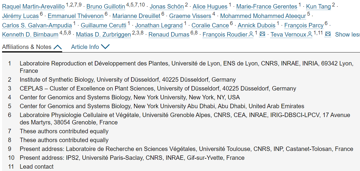Click the chevron beside Article Info
The height and width of the screenshot is (171, 360).
(105, 47)
